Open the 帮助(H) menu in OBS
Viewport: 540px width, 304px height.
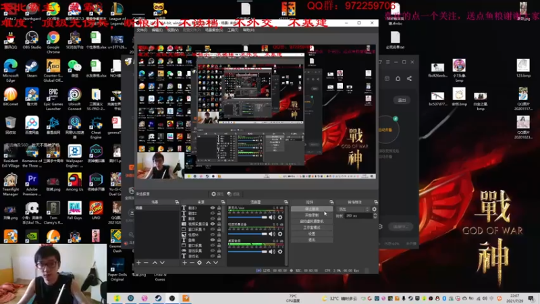[x=248, y=30]
